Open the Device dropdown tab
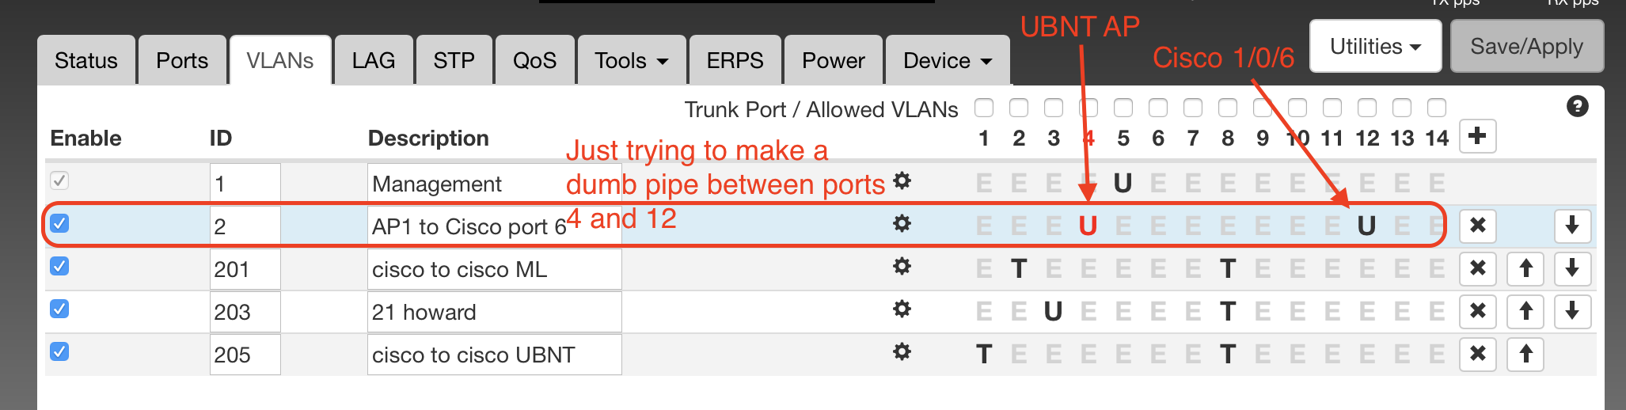Screen dimensions: 1626x410 pos(947,61)
